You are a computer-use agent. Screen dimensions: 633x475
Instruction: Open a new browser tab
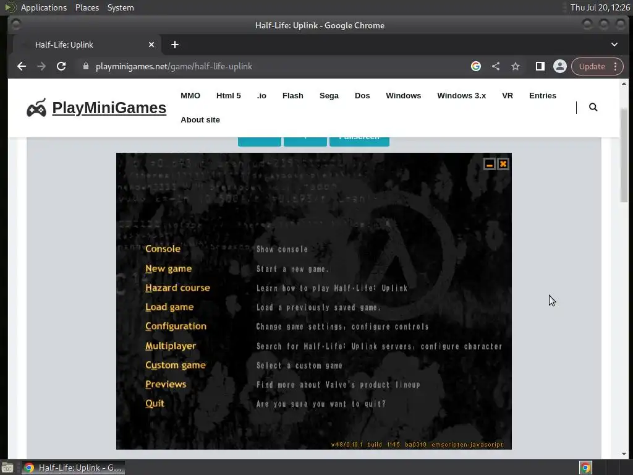[175, 45]
